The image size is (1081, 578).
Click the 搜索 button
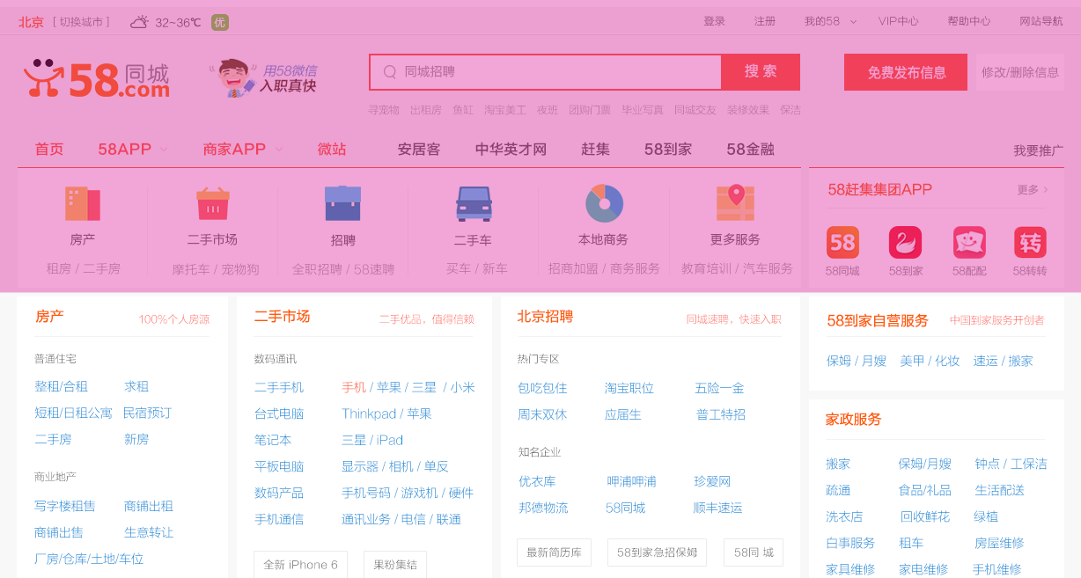(x=761, y=72)
